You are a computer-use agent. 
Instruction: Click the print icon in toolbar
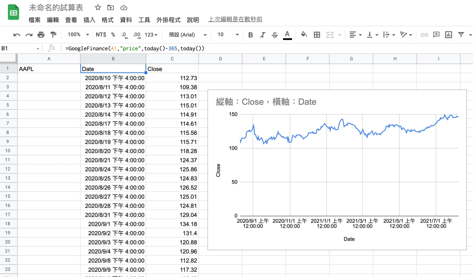coord(41,35)
